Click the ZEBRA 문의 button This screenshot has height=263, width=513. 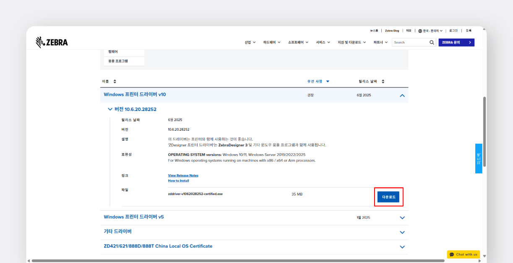click(456, 42)
